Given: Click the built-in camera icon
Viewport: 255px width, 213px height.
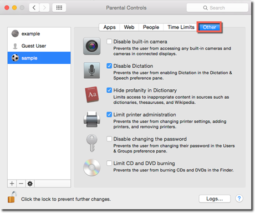Looking at the screenshot, I should (x=92, y=46).
